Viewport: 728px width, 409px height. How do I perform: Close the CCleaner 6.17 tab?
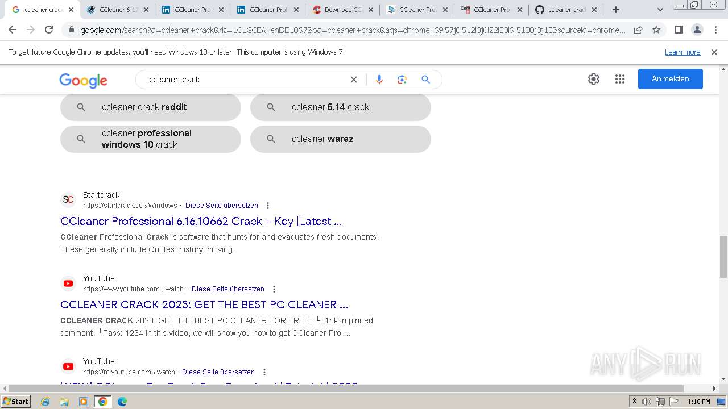(146, 10)
